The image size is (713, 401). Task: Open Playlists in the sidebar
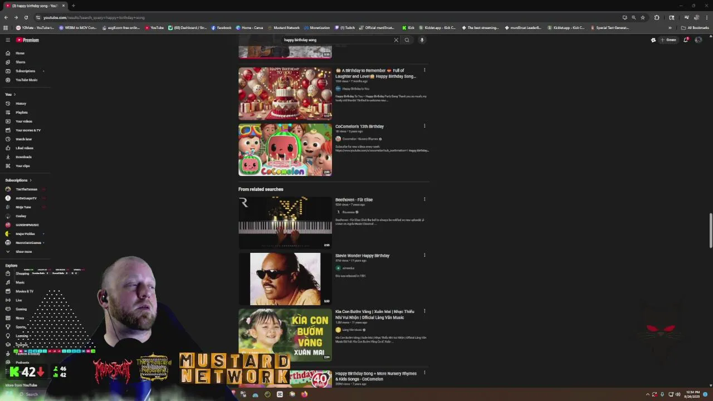21,113
